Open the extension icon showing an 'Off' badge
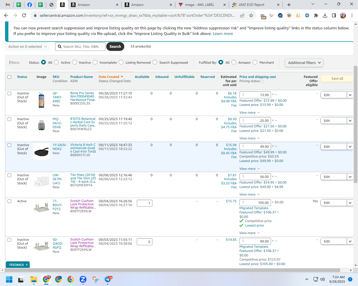 [x=263, y=16]
